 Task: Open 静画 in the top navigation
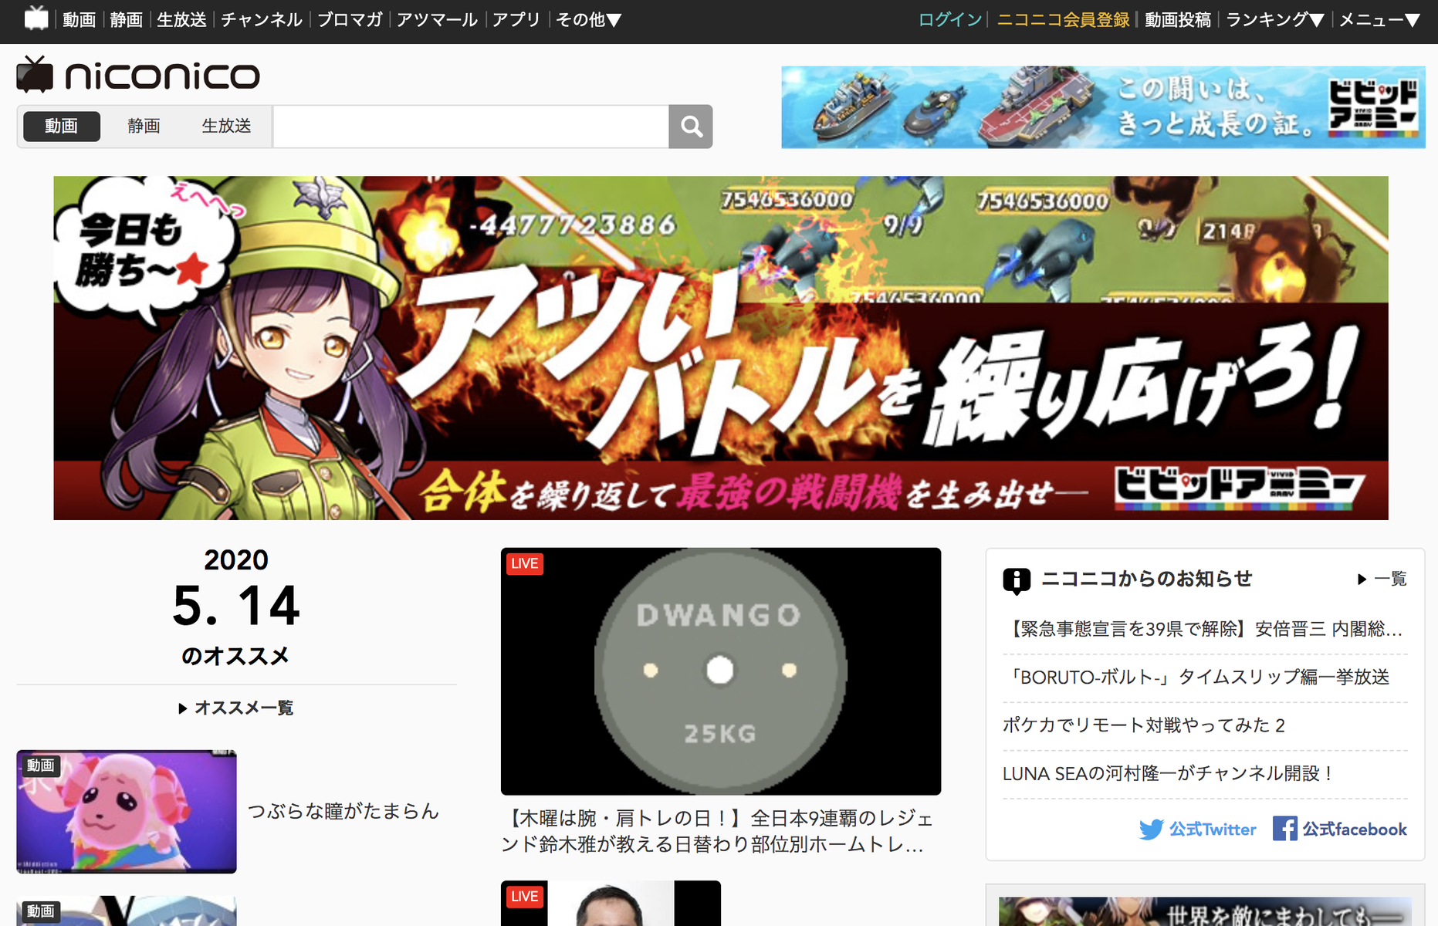pos(127,19)
